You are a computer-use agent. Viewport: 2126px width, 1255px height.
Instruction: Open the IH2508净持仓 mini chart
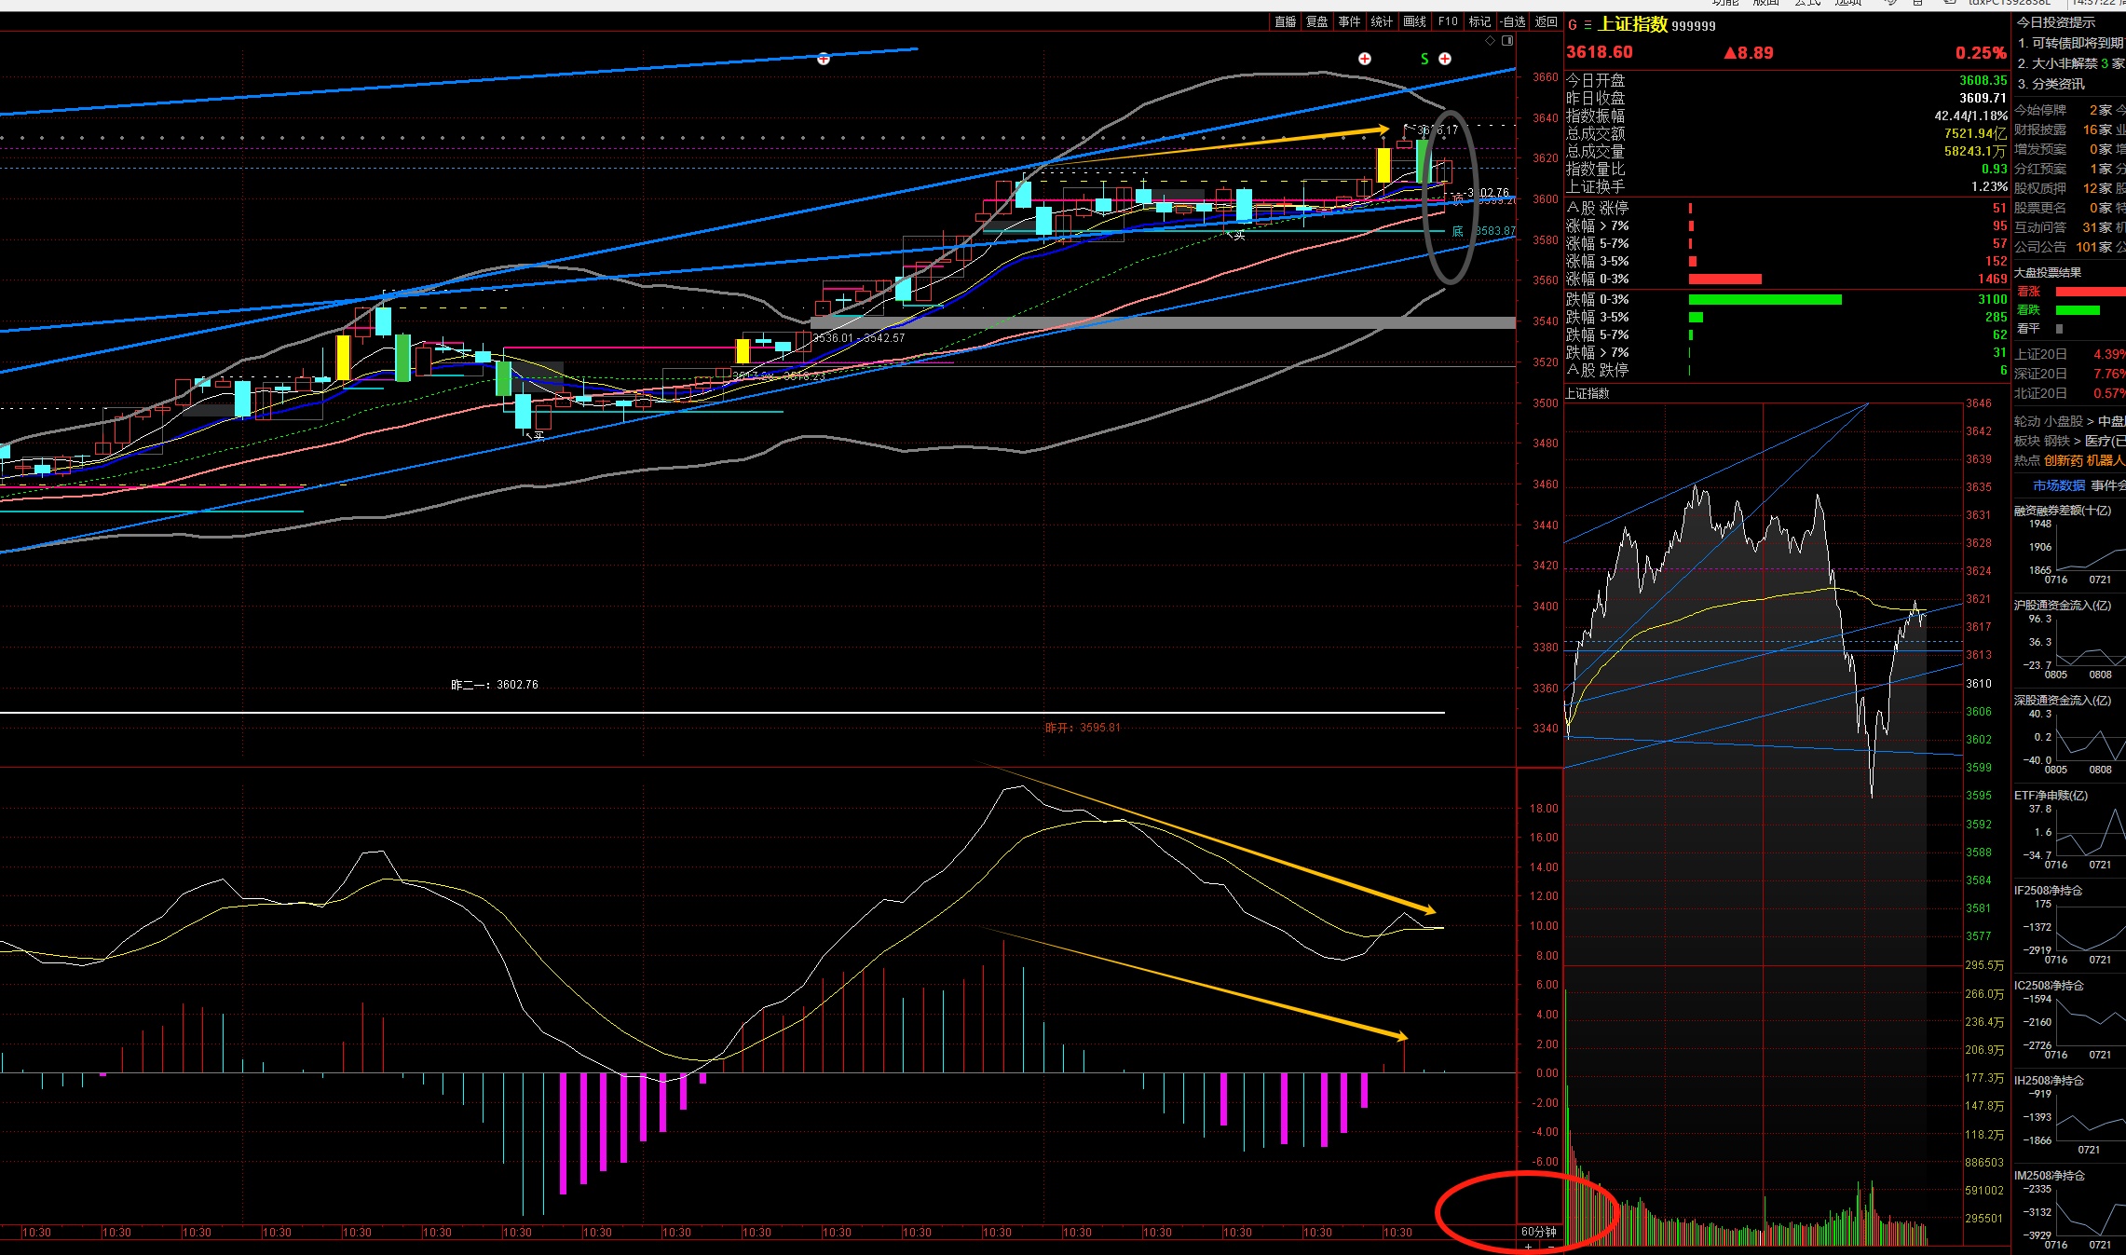[2069, 1116]
